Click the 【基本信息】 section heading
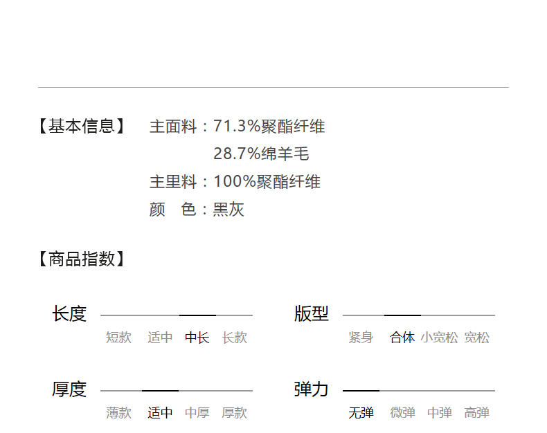The height and width of the screenshot is (433, 547). click(82, 127)
